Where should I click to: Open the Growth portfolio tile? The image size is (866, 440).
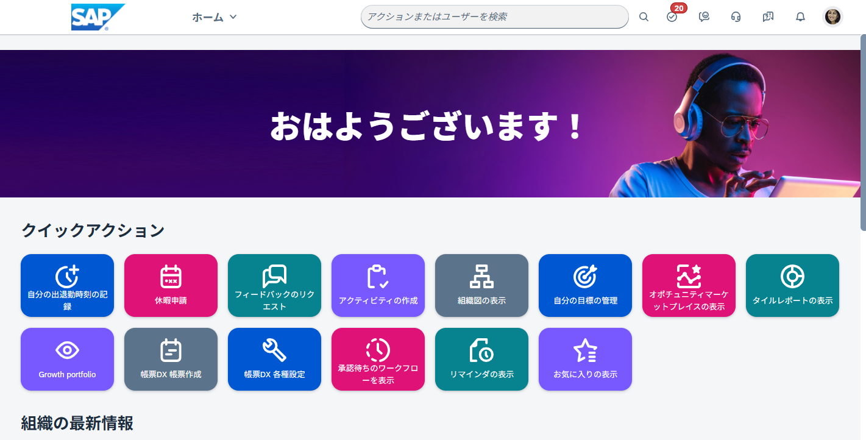coord(67,359)
